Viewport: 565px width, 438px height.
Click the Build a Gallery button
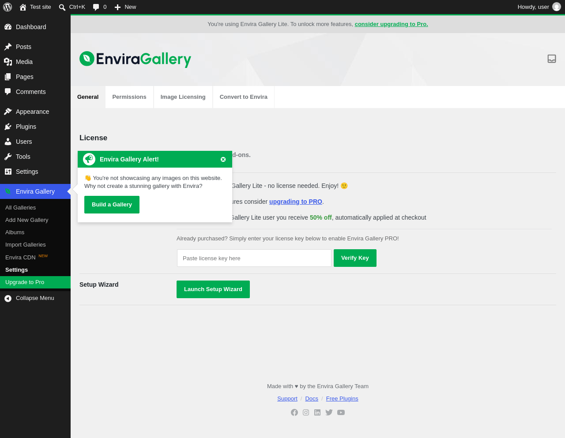pos(112,205)
